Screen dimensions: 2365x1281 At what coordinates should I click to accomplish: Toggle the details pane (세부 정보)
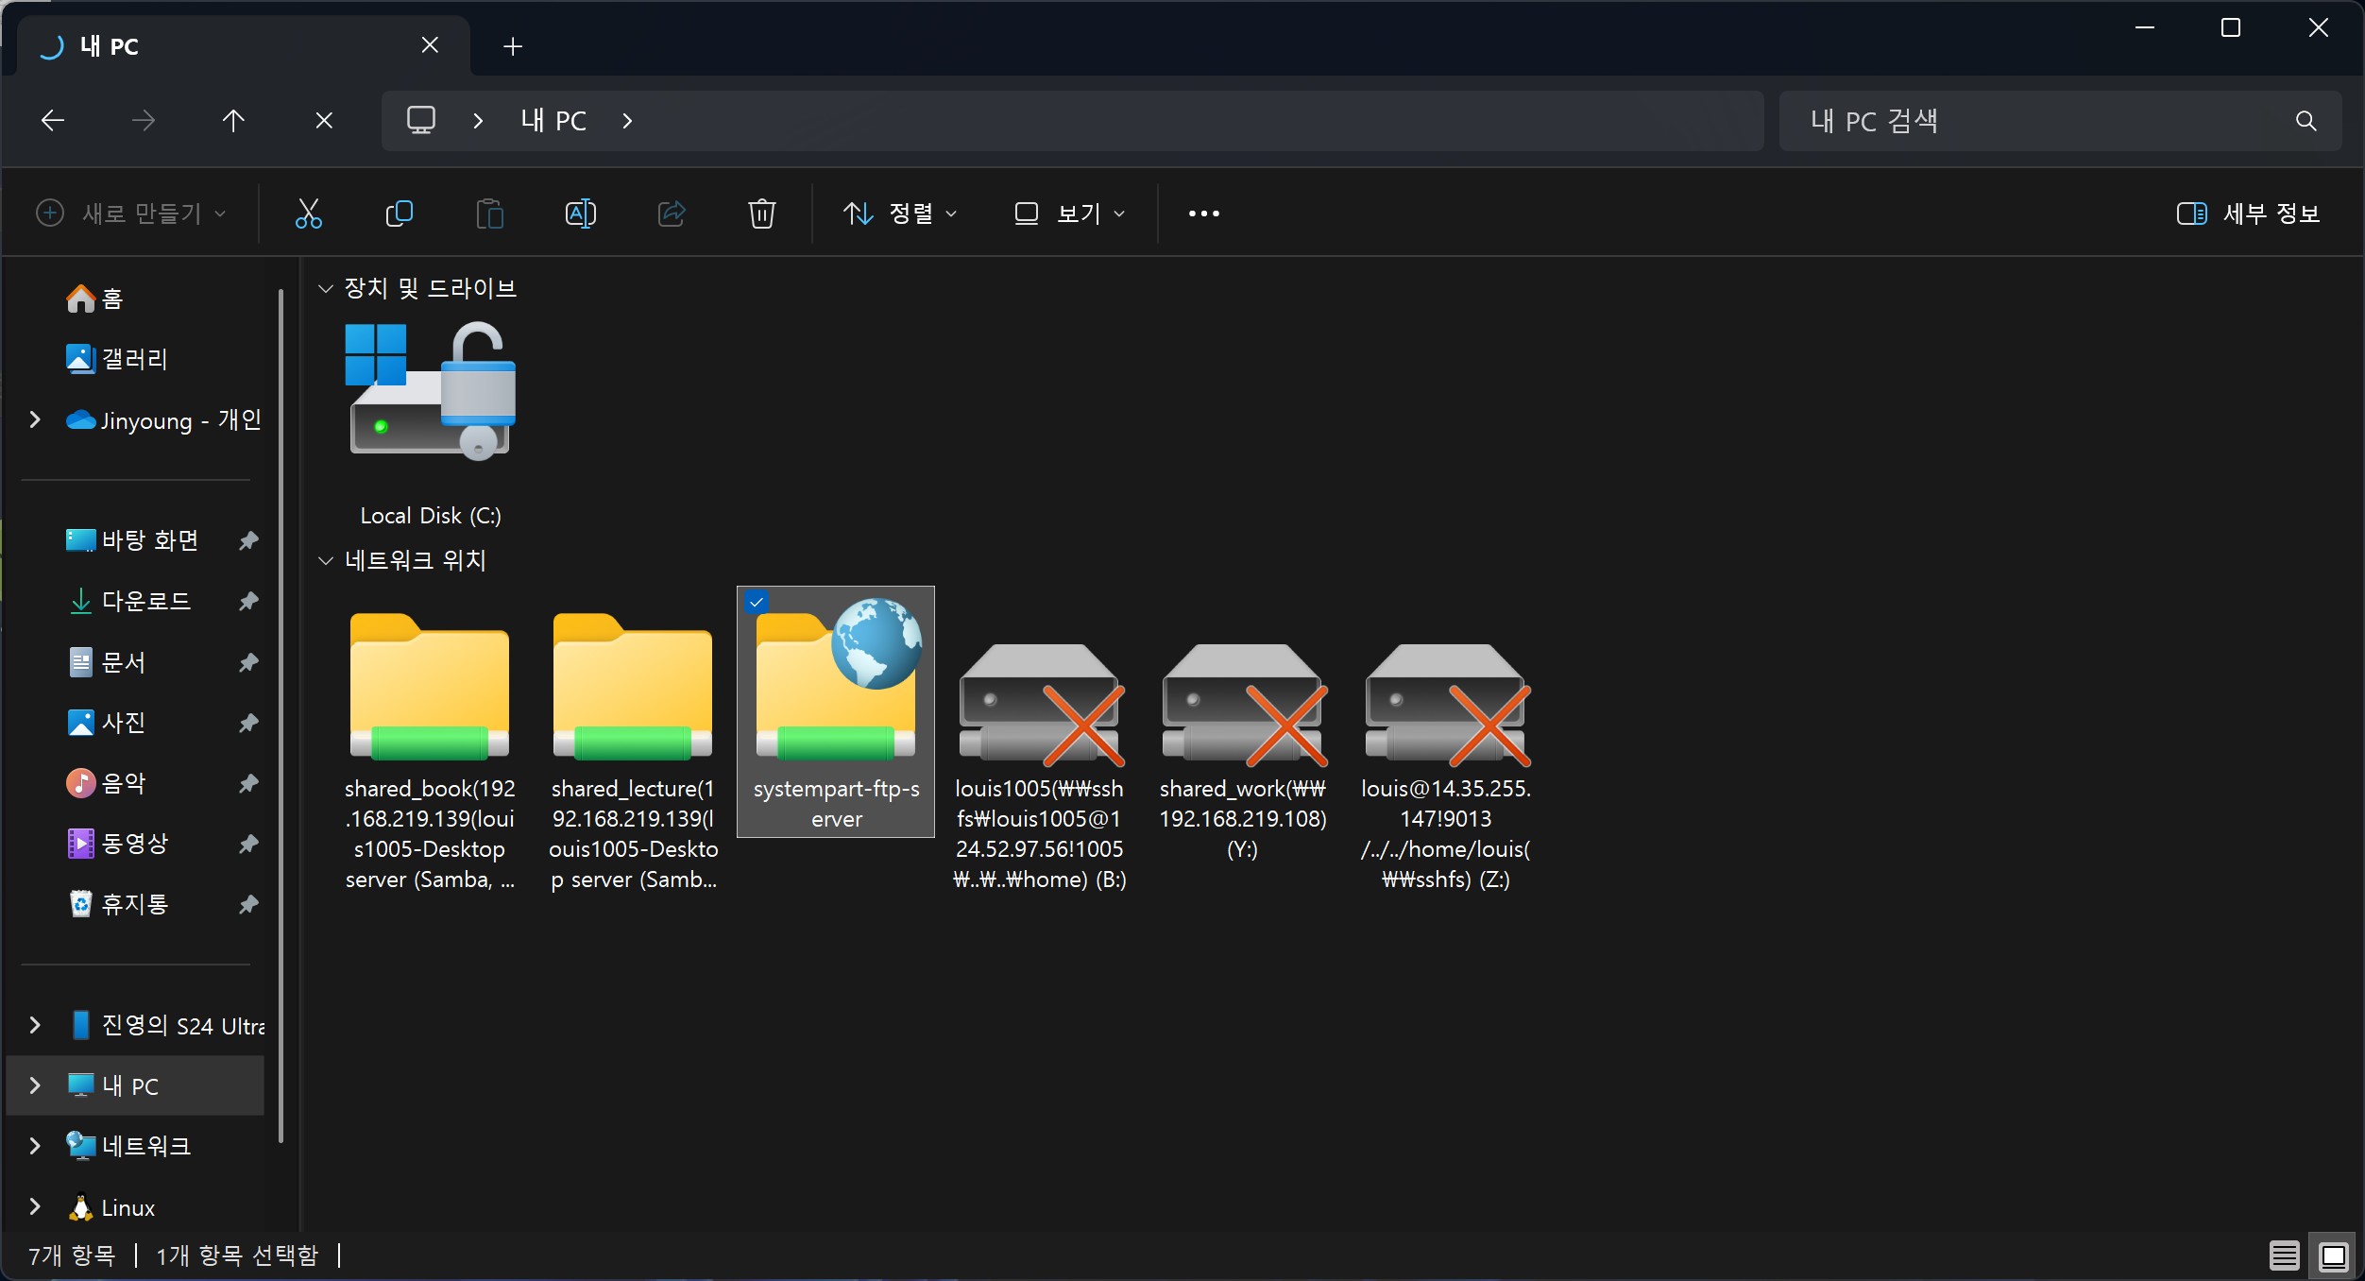2248,213
